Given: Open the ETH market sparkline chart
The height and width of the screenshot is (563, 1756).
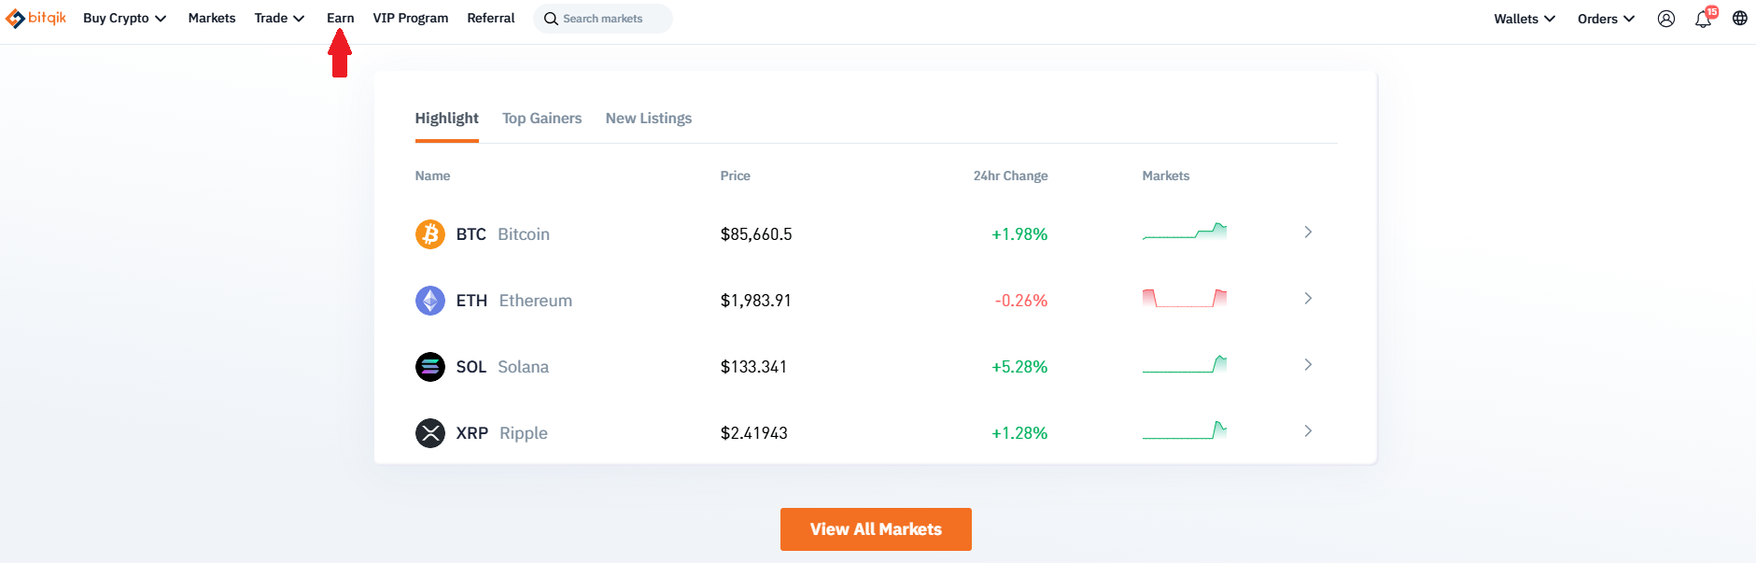Looking at the screenshot, I should (x=1185, y=299).
